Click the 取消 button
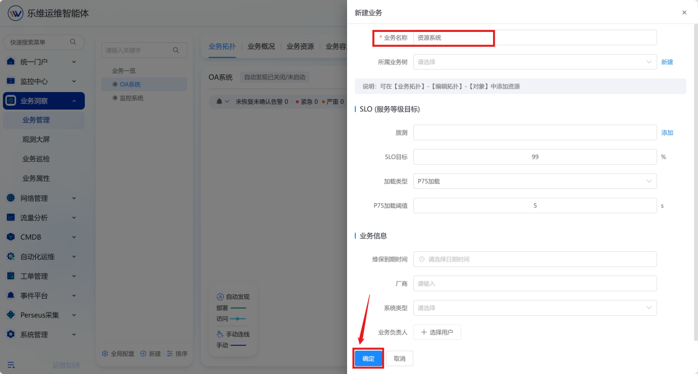 [x=399, y=359]
